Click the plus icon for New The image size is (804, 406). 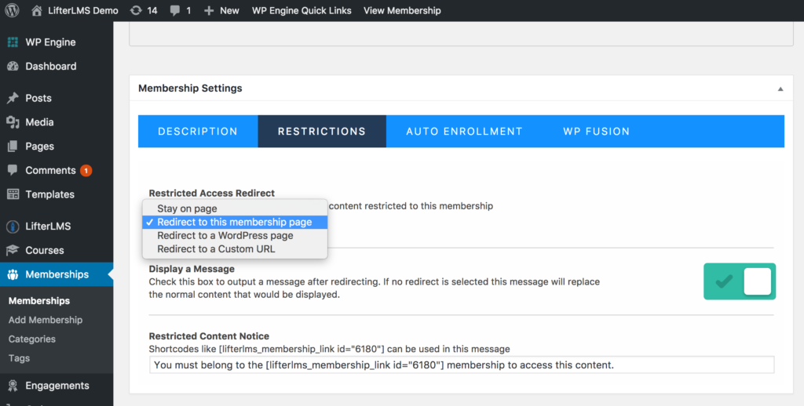click(209, 10)
